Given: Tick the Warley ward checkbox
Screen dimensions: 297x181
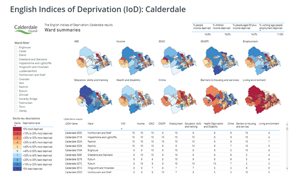Looking at the screenshot, I should tap(16, 111).
